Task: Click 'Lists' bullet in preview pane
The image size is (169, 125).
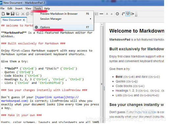Action: tap(137, 95)
